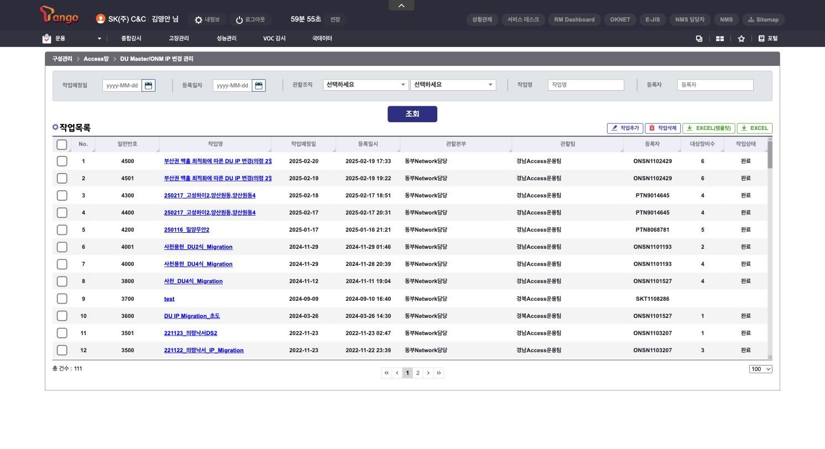The image size is (825, 449).
Task: Open the 포털 icon link
Action: pyautogui.click(x=761, y=38)
